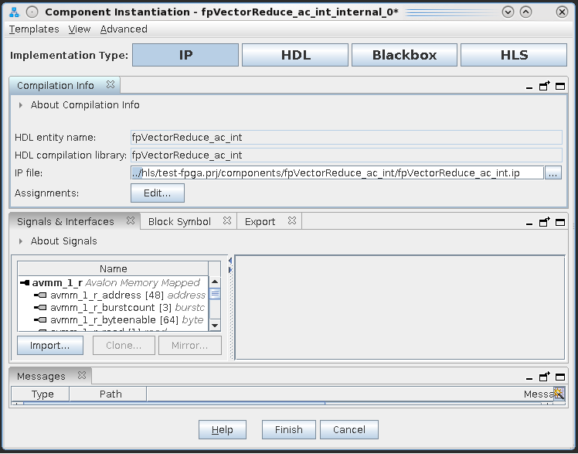This screenshot has height=454, width=578.
Task: Maximize the Signals & Interfaces panel
Action: click(x=560, y=223)
